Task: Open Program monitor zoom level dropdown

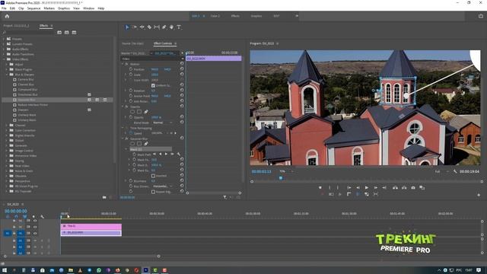Action: 286,171
